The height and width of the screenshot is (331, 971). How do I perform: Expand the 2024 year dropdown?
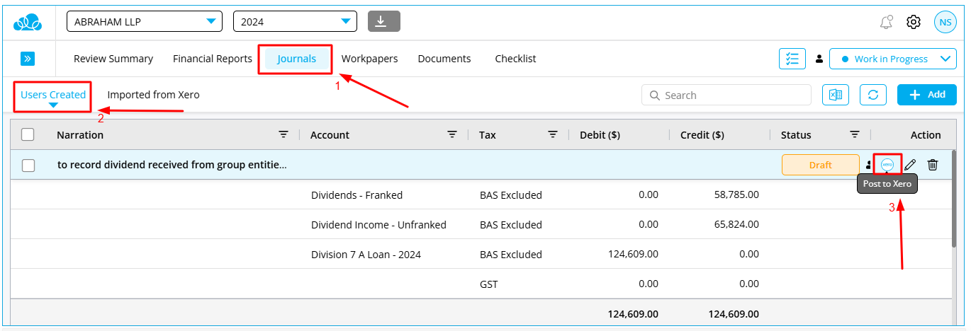point(295,22)
